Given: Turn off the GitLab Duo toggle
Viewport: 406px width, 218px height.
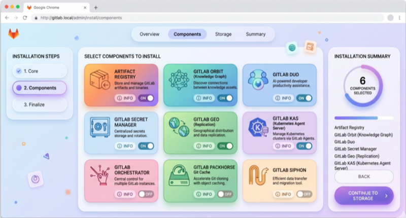Looking at the screenshot, I should [304, 98].
